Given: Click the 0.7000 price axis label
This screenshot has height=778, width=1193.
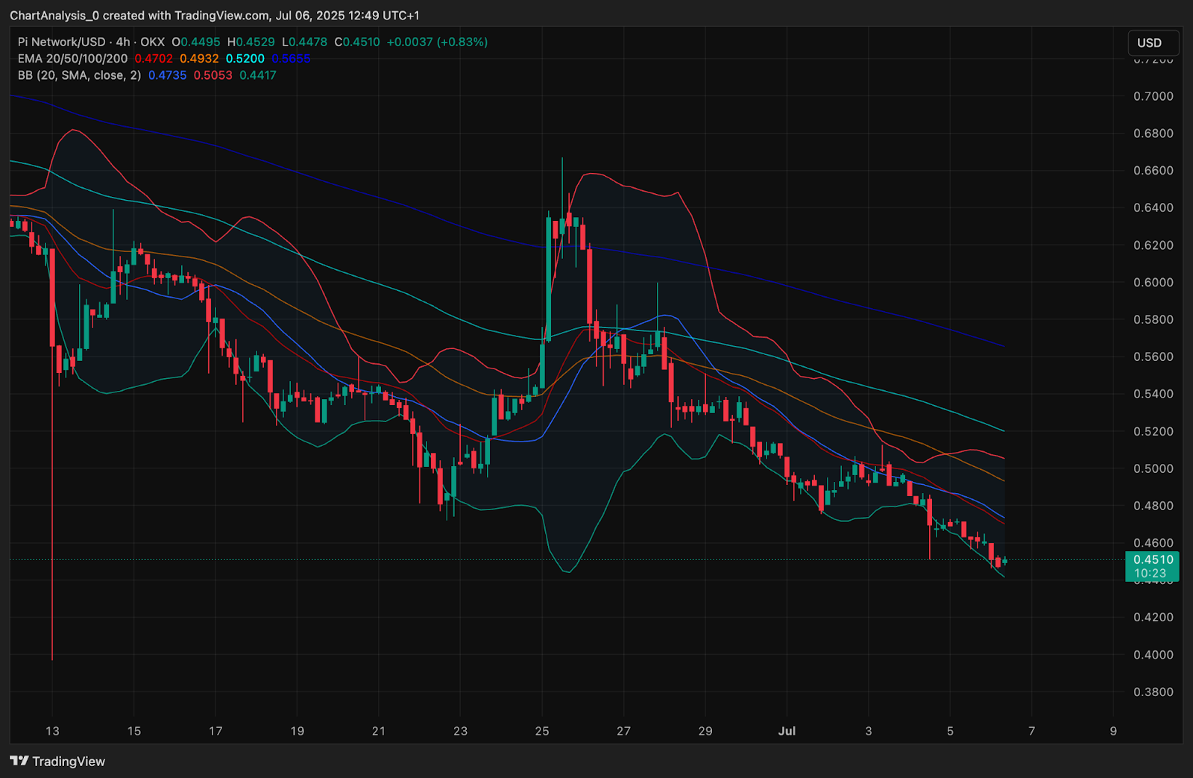Looking at the screenshot, I should pyautogui.click(x=1153, y=96).
